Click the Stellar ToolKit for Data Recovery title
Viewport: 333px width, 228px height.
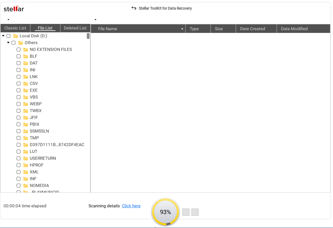(x=165, y=8)
